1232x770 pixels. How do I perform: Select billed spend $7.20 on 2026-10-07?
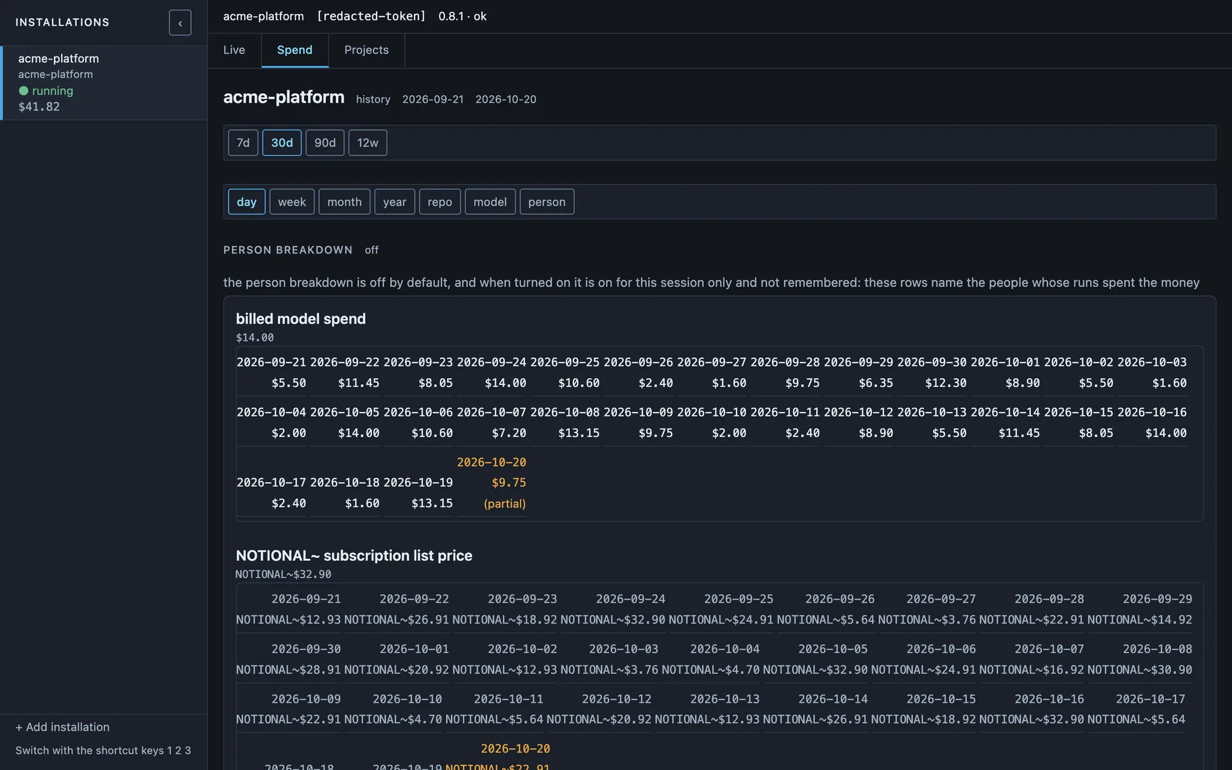[x=492, y=422]
